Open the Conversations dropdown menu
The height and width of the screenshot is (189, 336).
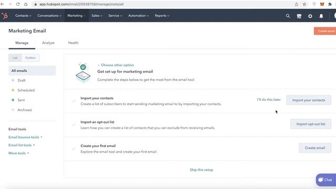point(49,16)
